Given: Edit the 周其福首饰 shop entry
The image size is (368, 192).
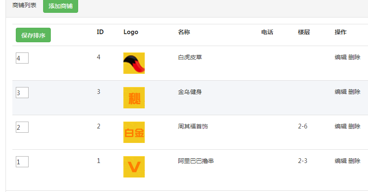Looking at the screenshot, I should coord(341,126).
